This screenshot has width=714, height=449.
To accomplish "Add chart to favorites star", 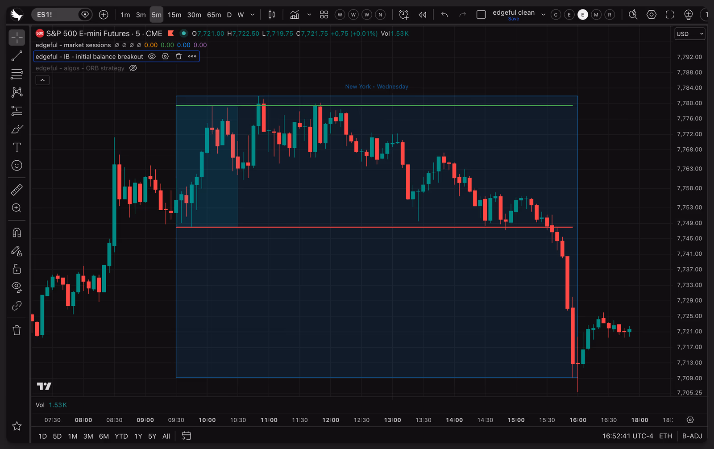I will coord(17,426).
